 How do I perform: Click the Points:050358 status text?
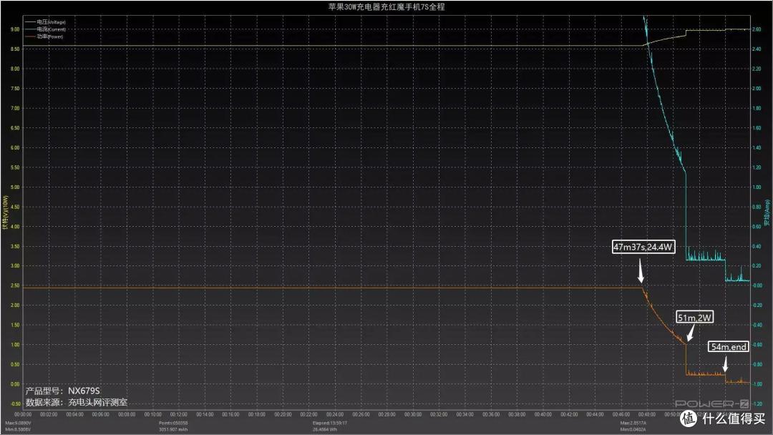(x=173, y=423)
